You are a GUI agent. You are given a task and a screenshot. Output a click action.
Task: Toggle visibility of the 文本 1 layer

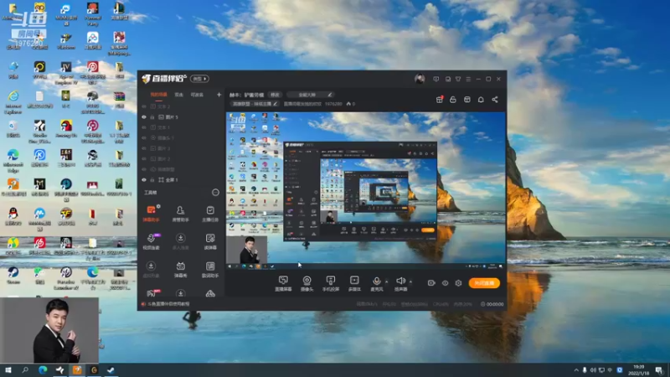(x=144, y=127)
